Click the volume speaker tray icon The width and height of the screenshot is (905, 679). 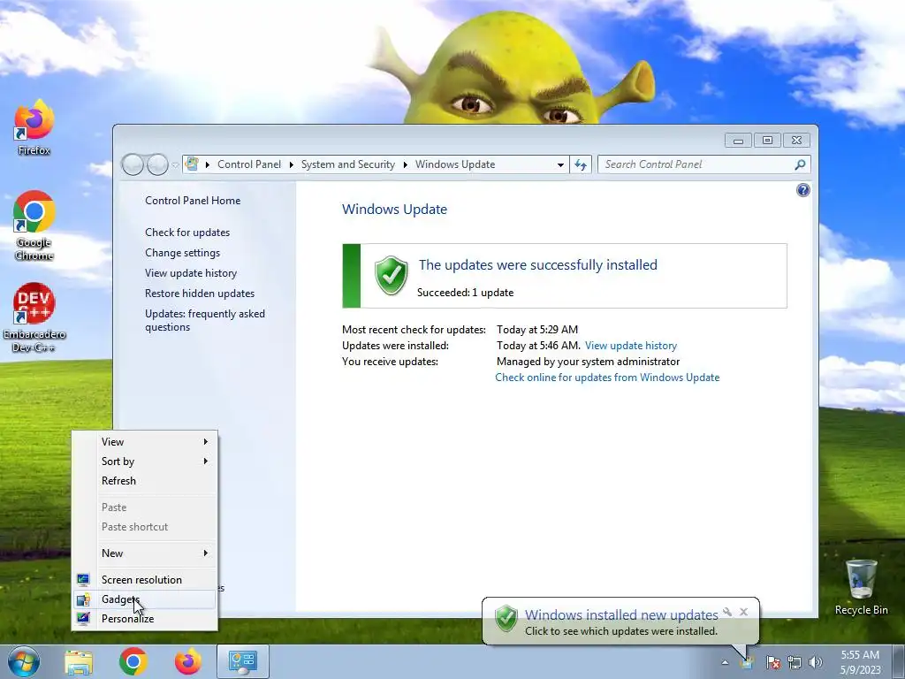[x=816, y=662]
